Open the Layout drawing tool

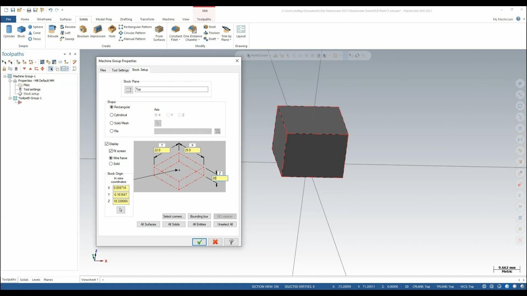[x=241, y=32]
